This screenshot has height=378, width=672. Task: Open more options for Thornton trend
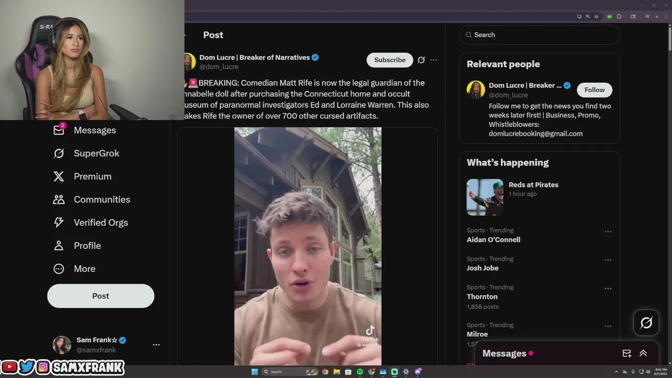coord(608,288)
